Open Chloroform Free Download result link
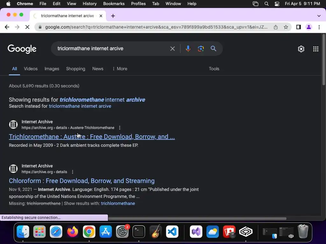 (82, 181)
